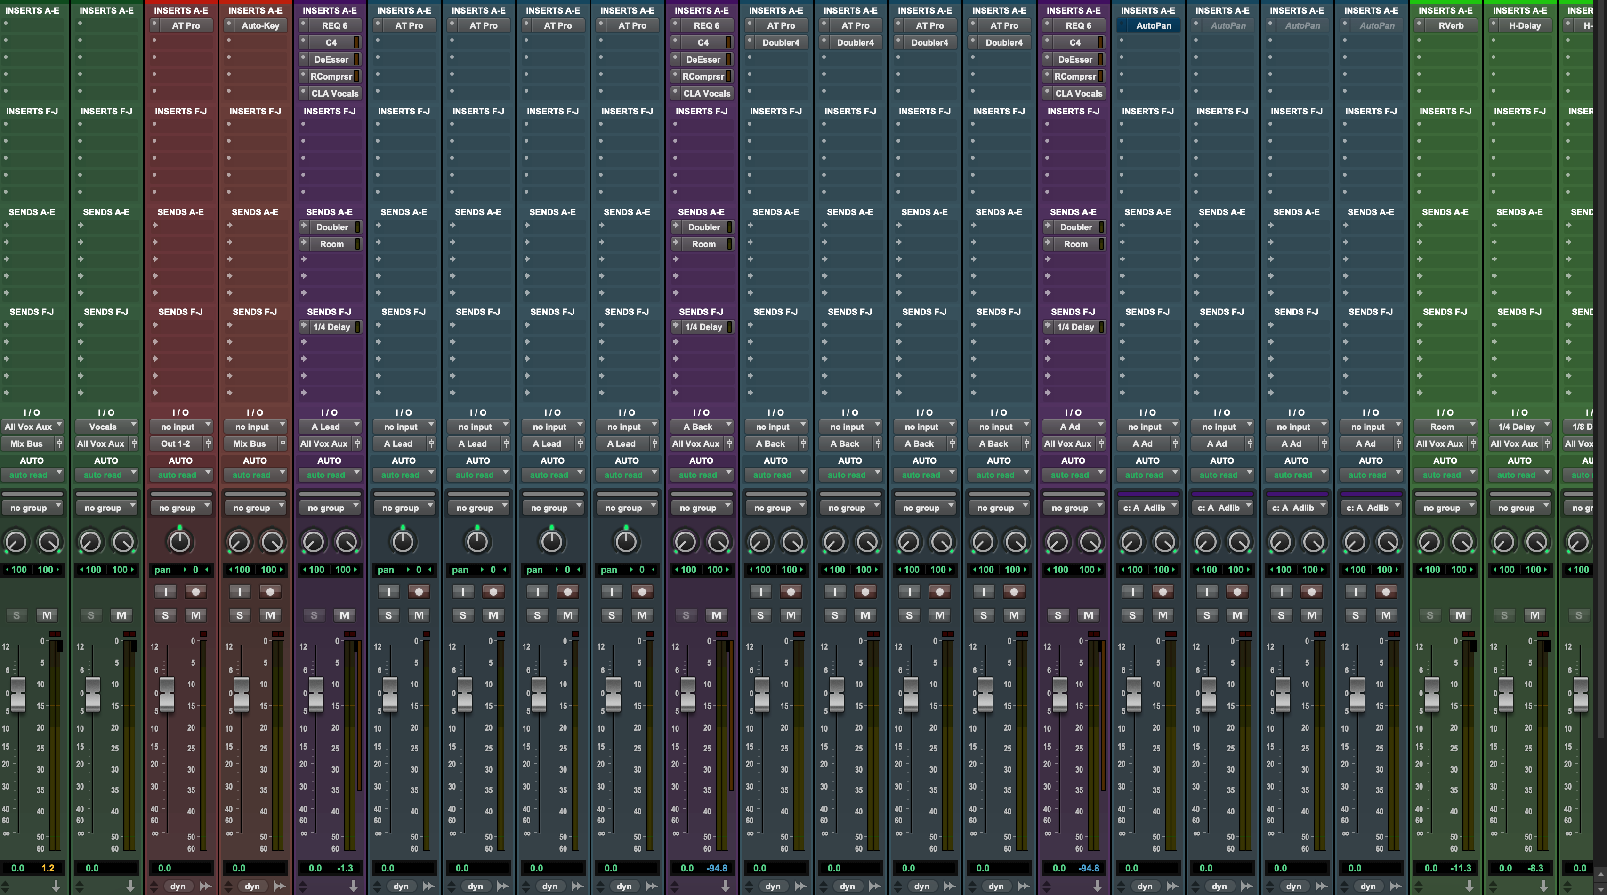Open the H-Delay insert plugin
1607x895 pixels.
tap(1525, 25)
